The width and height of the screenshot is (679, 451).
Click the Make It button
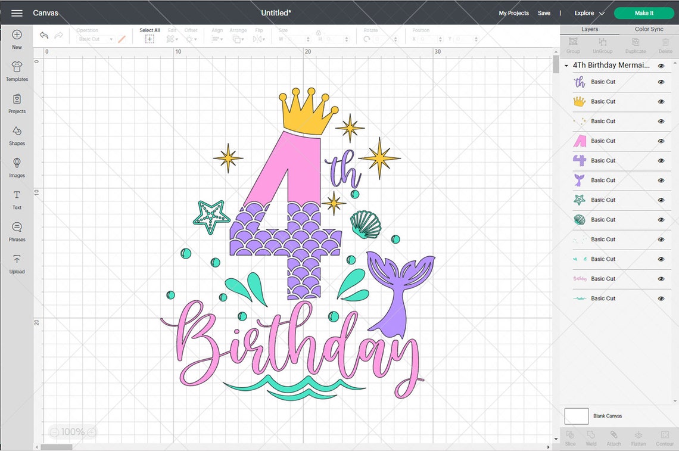[644, 13]
